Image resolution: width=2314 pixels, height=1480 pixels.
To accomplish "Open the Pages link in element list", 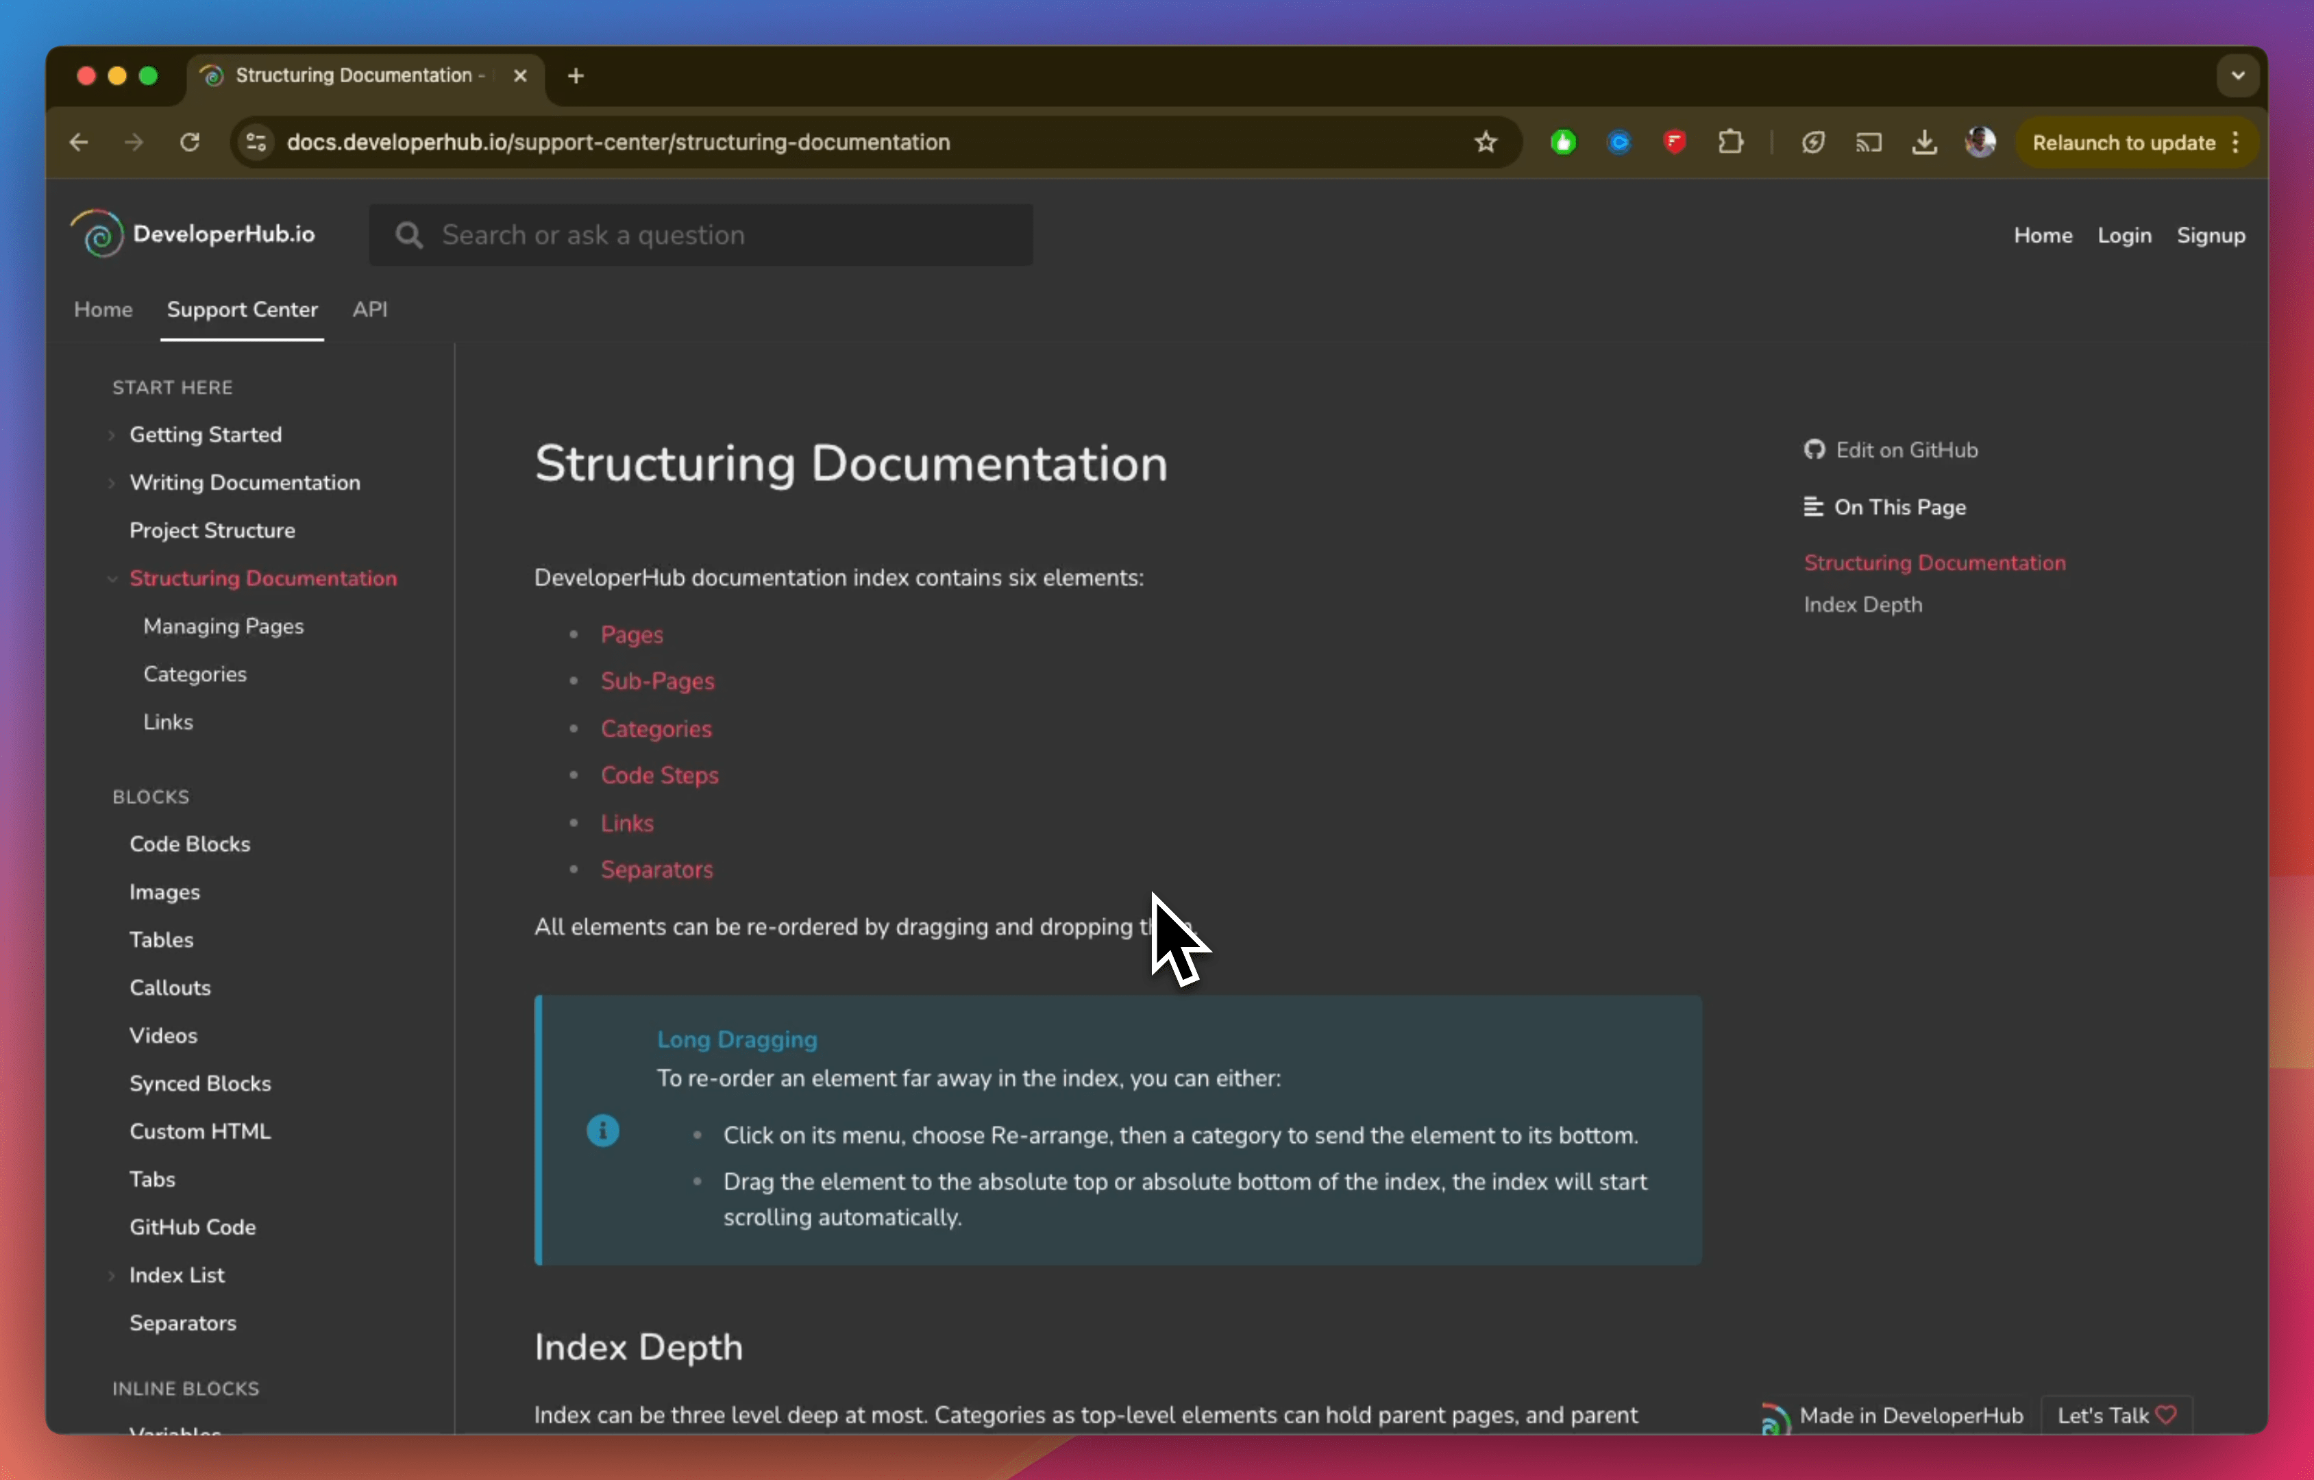I will pos(631,634).
